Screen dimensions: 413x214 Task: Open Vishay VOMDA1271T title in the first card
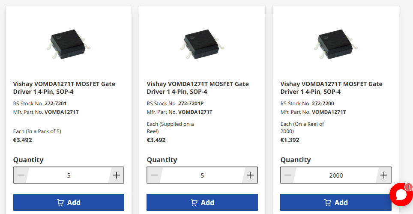click(x=64, y=88)
